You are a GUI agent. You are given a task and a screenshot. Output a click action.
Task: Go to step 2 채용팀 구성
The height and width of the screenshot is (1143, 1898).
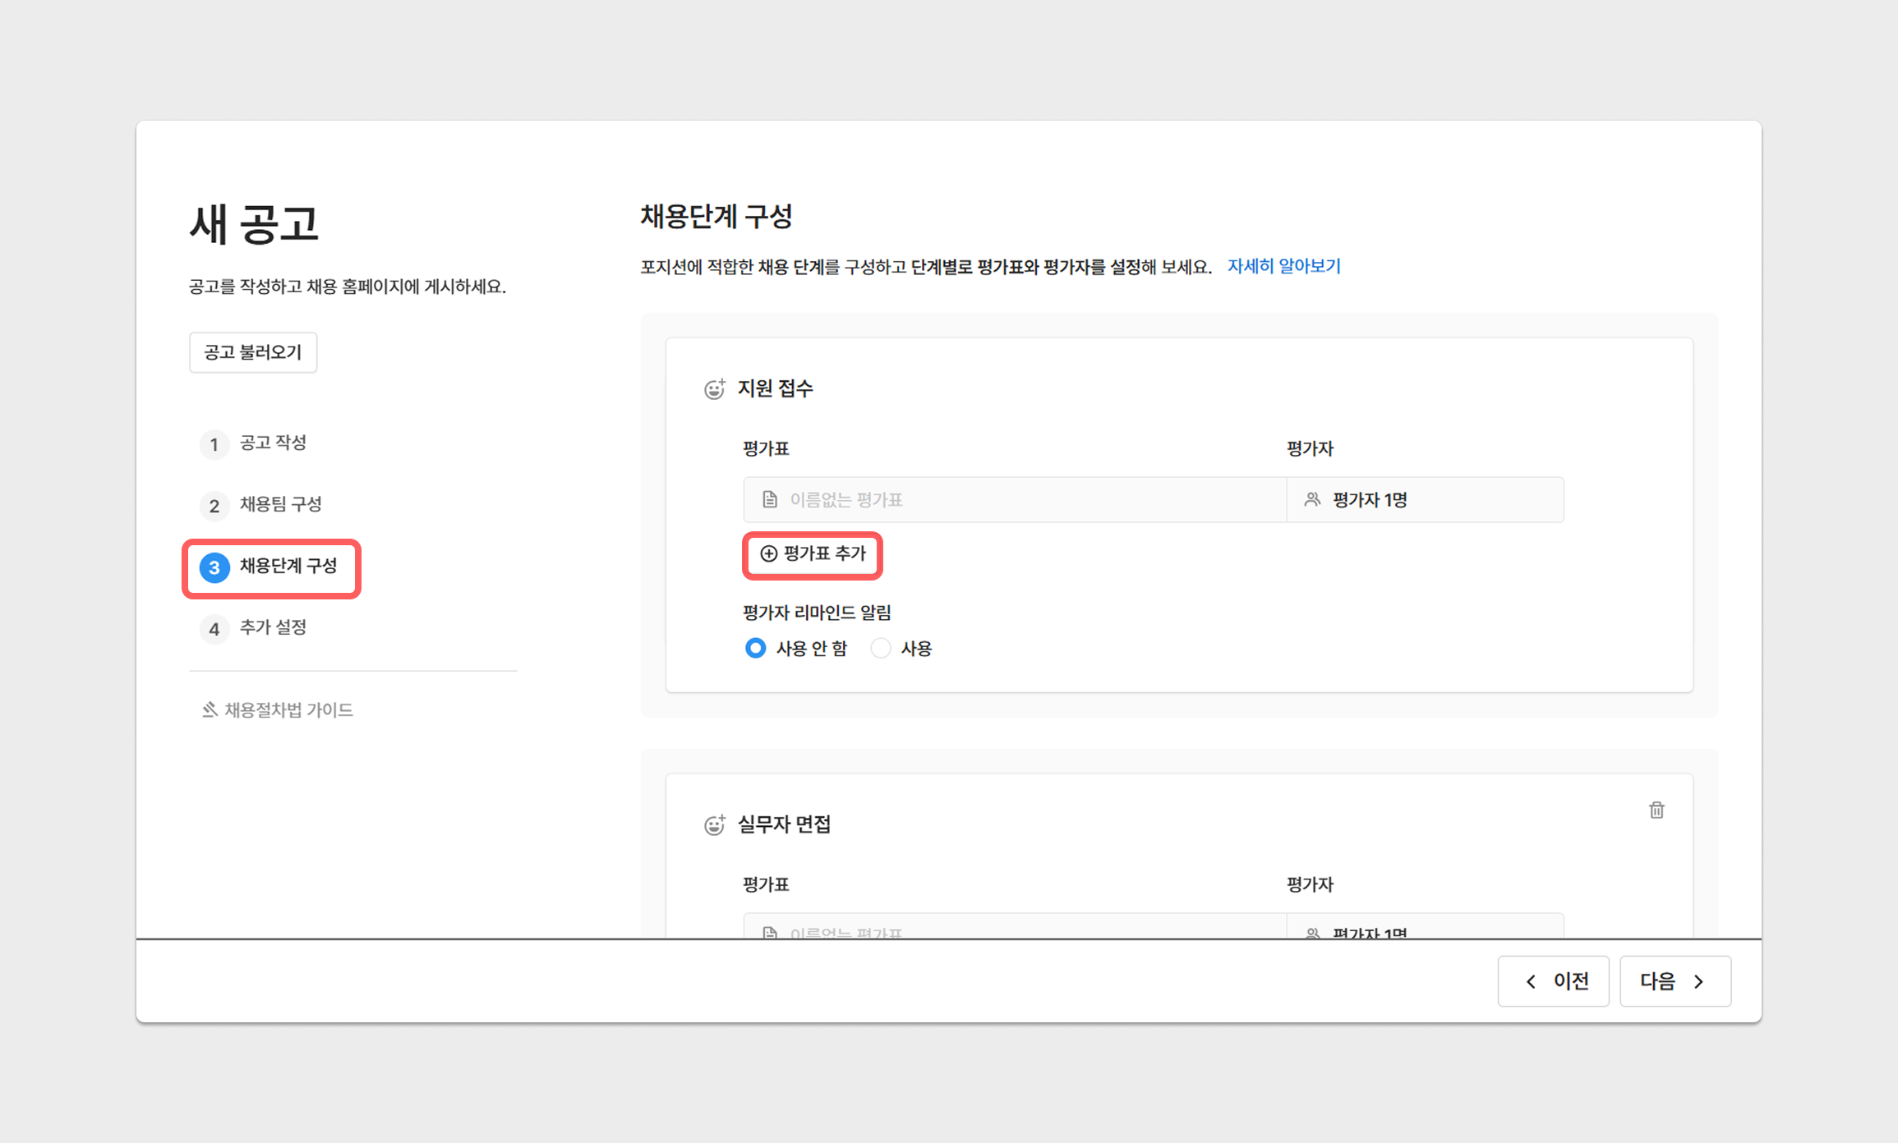(x=279, y=504)
